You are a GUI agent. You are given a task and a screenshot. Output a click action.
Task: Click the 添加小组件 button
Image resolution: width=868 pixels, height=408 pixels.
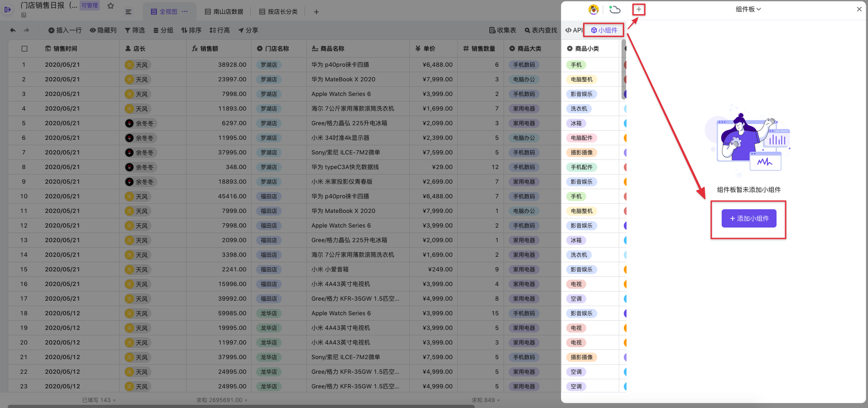pyautogui.click(x=749, y=218)
